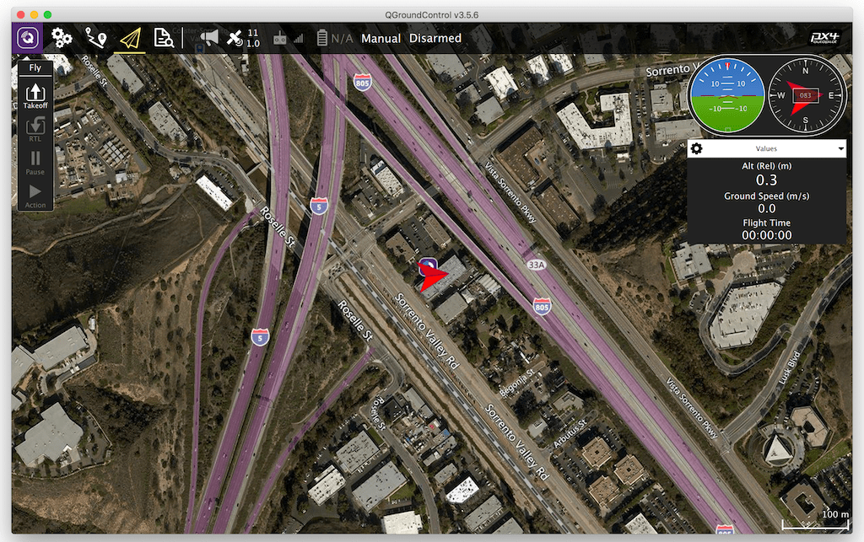Click the compass heading instrument
864x542 pixels.
[806, 96]
